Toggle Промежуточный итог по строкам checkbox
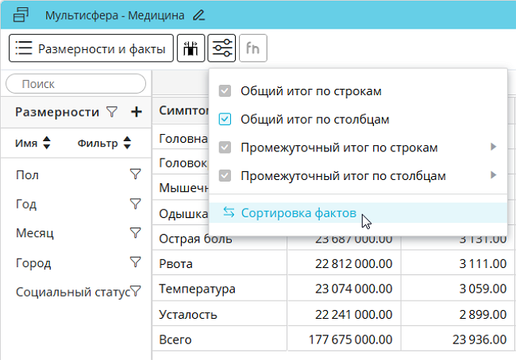The image size is (516, 360). (x=225, y=147)
